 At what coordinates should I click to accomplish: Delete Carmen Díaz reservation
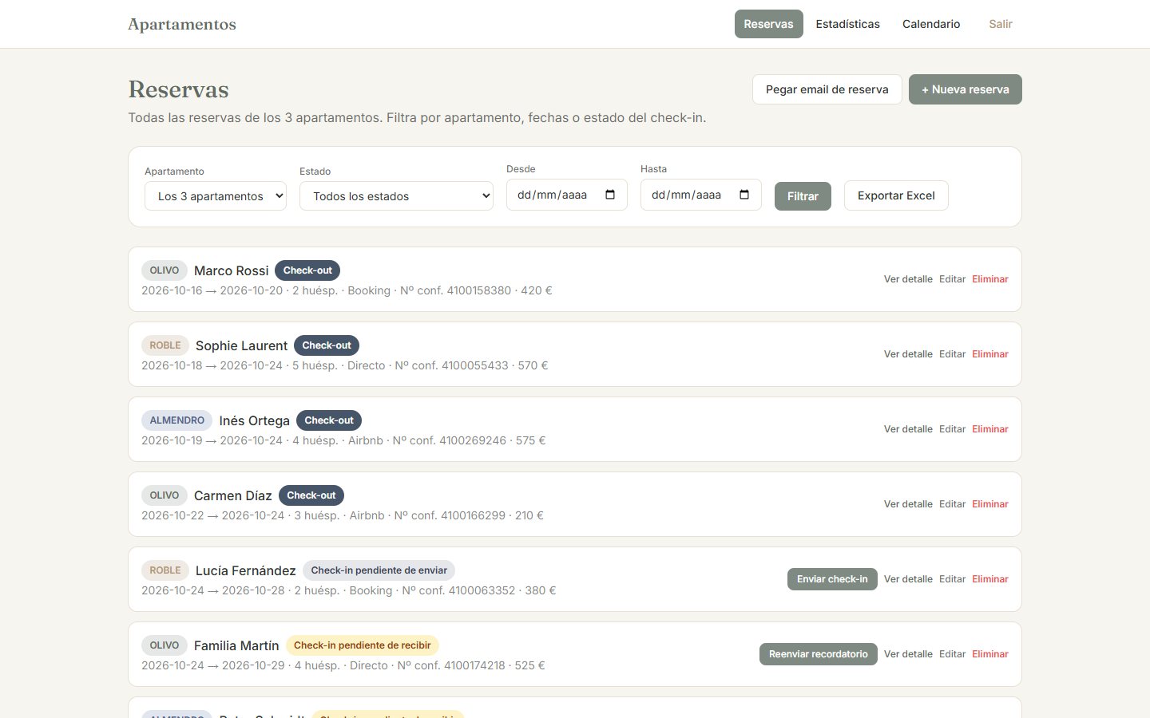(x=990, y=504)
